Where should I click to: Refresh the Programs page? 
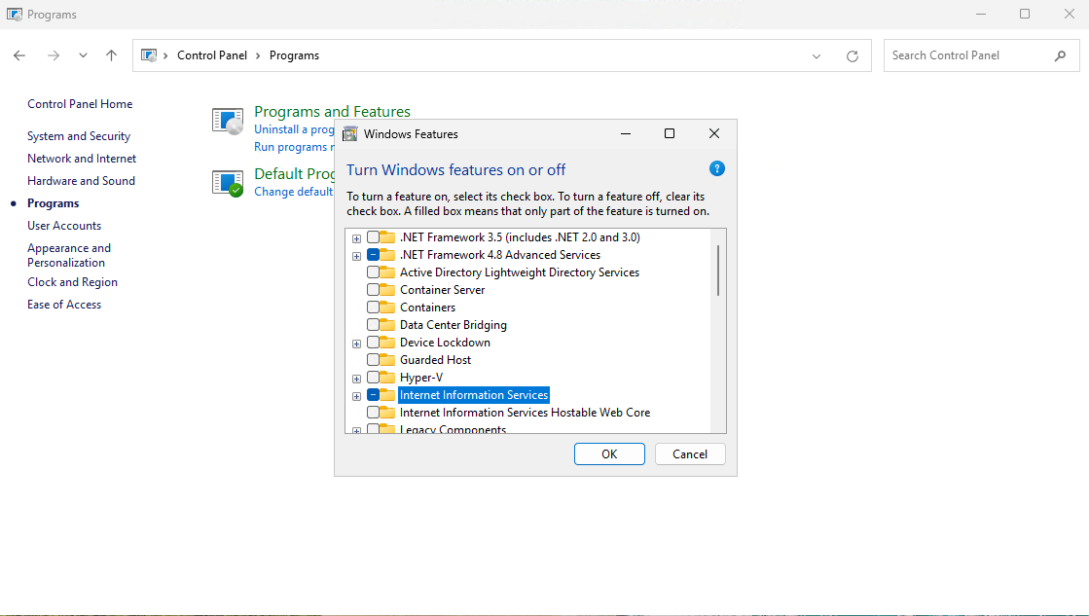(x=853, y=56)
